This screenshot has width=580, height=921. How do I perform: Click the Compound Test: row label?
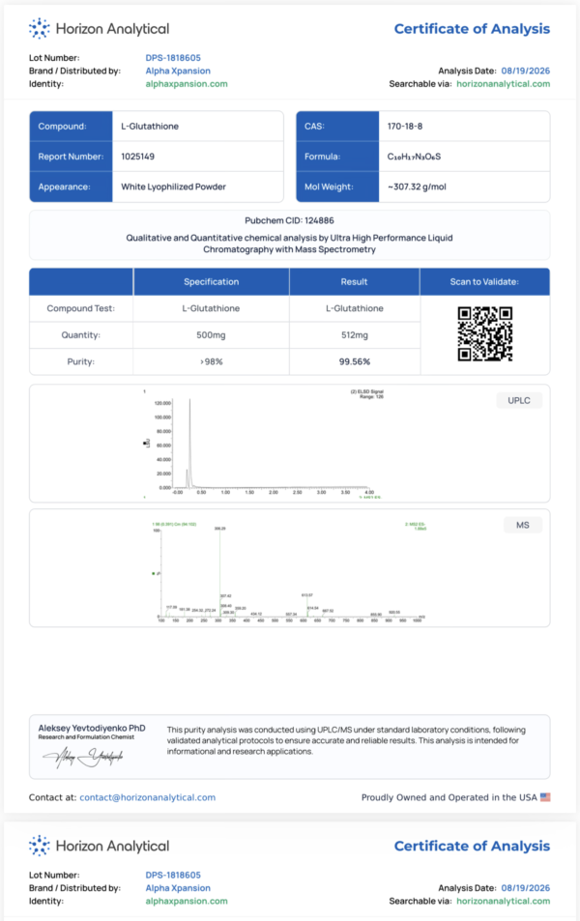click(x=80, y=308)
